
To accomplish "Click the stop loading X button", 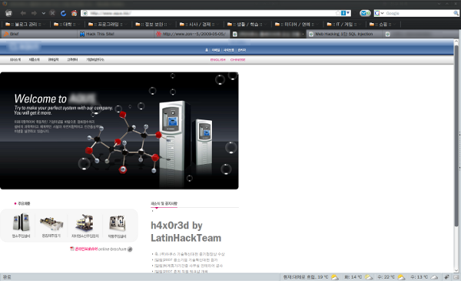I will (x=52, y=13).
